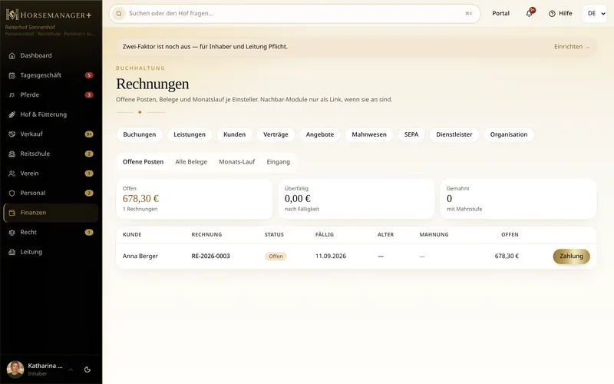
Task: Click the Verein people icon
Action: [x=12, y=174]
